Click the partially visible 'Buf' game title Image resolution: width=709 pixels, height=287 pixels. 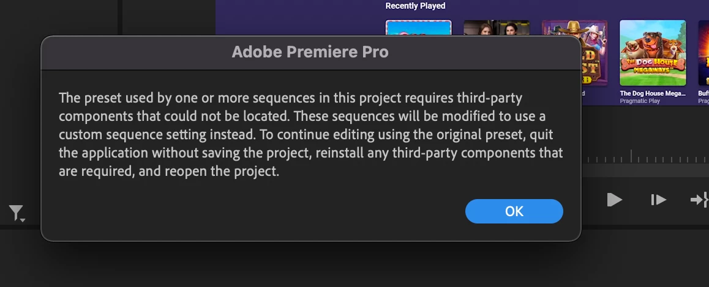click(703, 93)
